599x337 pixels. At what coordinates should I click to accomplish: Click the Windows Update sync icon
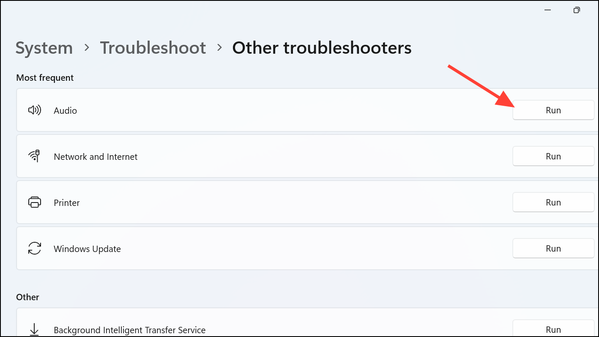coord(34,249)
